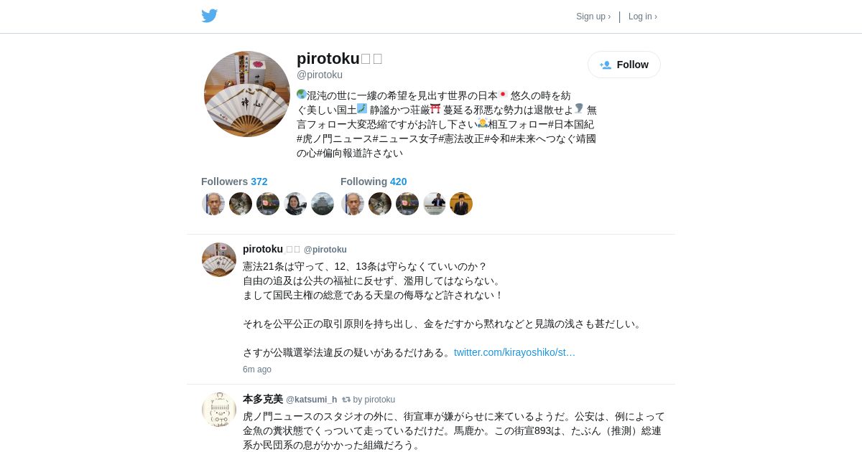862x452 pixels.
Task: Open the twitter.com/kirayoshiko link in the tweet
Action: 514,352
